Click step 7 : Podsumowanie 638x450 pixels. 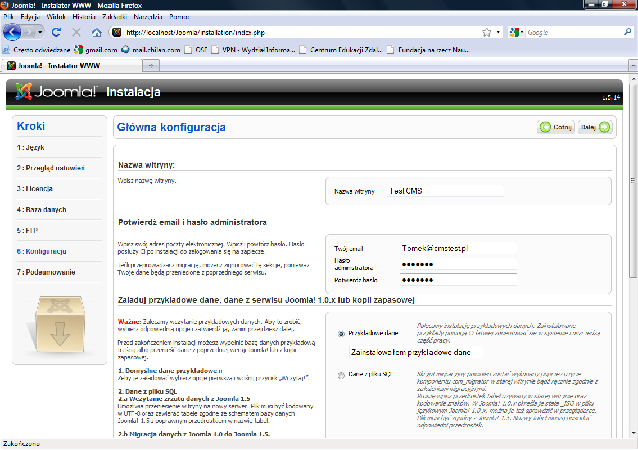[x=46, y=272]
